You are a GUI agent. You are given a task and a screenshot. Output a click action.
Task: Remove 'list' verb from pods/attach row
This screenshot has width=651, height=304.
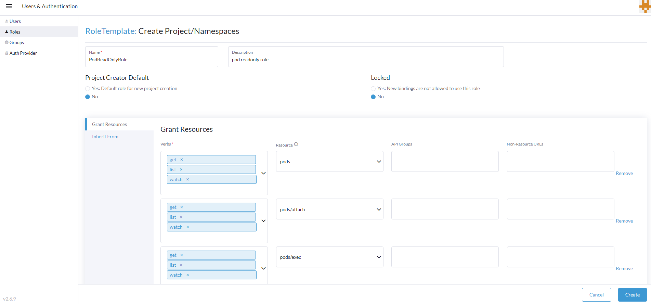181,217
